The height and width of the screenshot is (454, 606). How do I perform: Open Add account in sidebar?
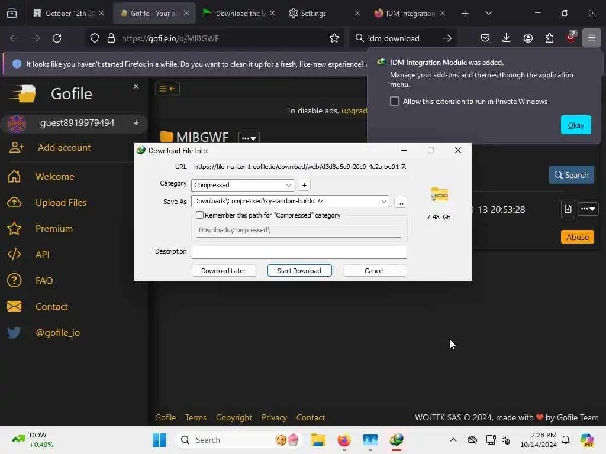click(64, 147)
